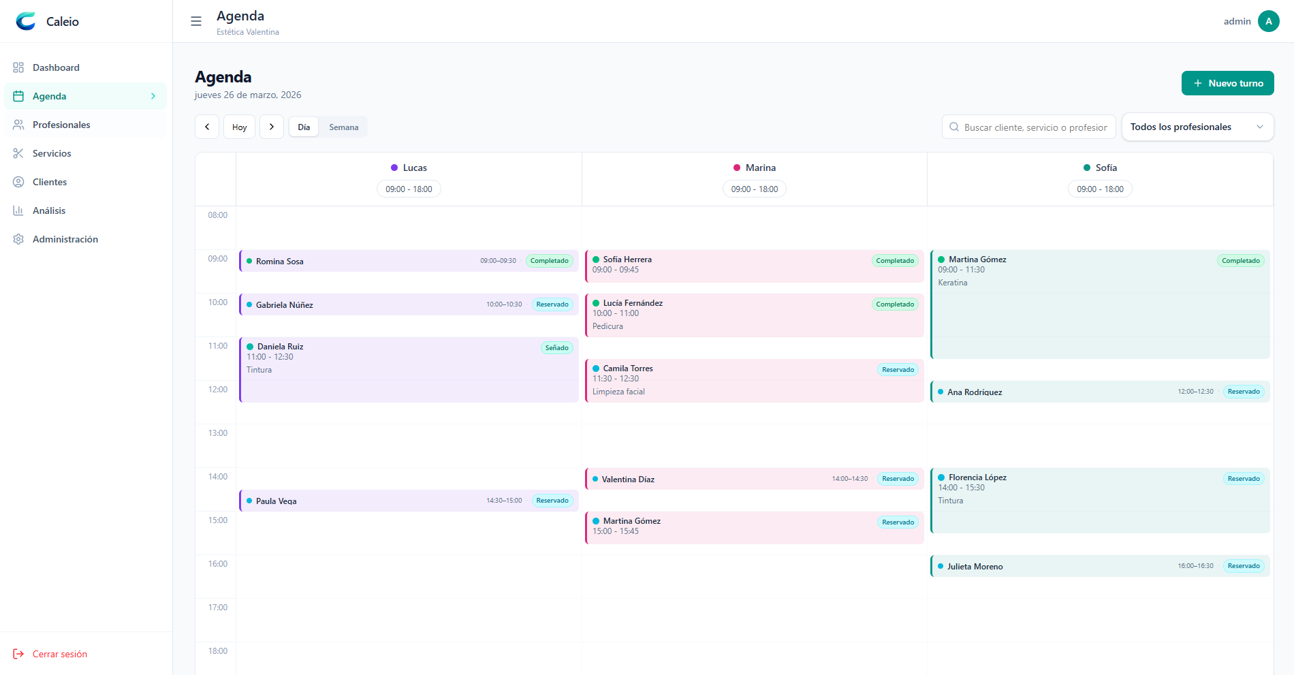The height and width of the screenshot is (675, 1294).
Task: Jump to today with Hoy button
Action: (239, 127)
